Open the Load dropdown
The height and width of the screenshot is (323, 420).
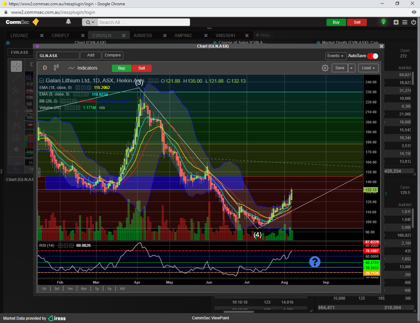click(x=368, y=68)
